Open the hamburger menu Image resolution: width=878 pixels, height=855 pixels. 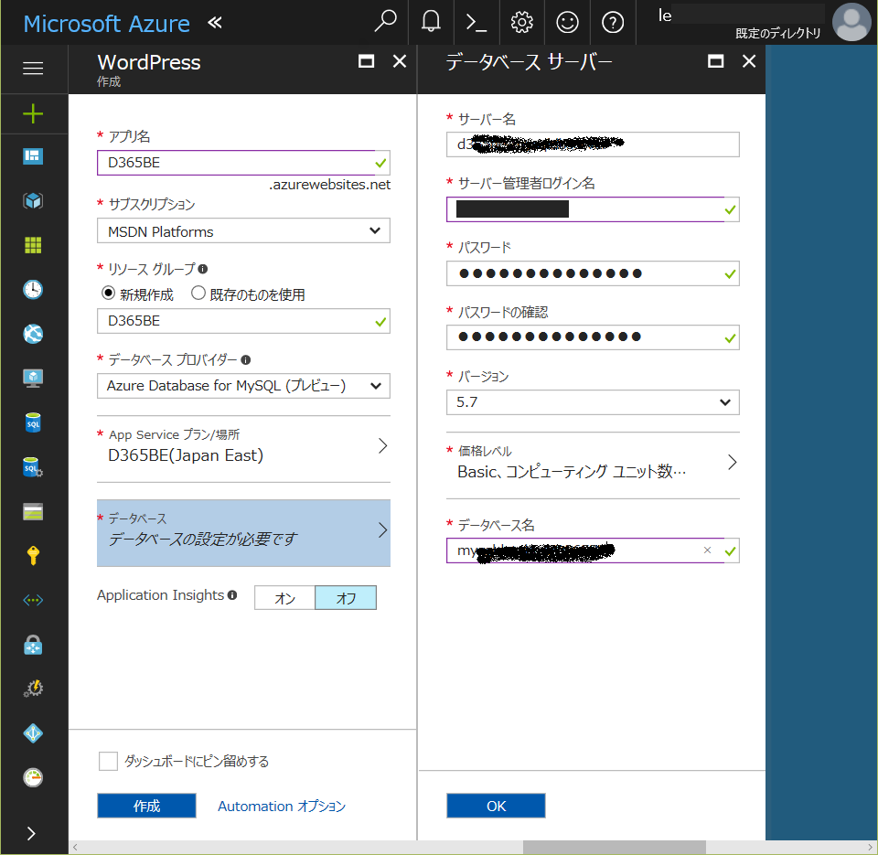pos(33,69)
